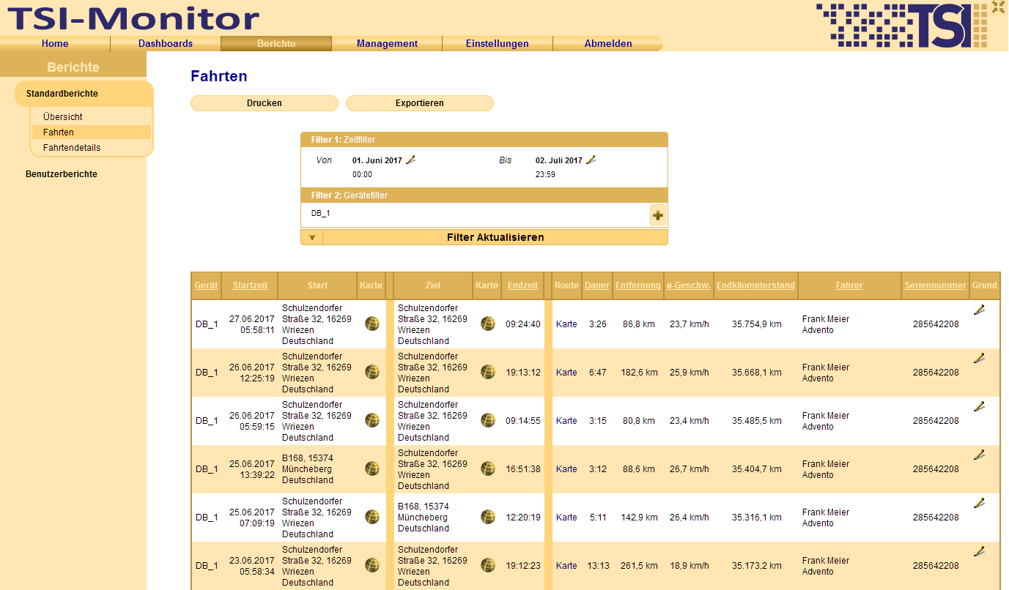Sort table by Fahrer column

849,285
